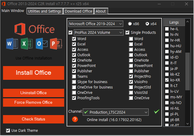Click the Install Office button

click(x=34, y=73)
